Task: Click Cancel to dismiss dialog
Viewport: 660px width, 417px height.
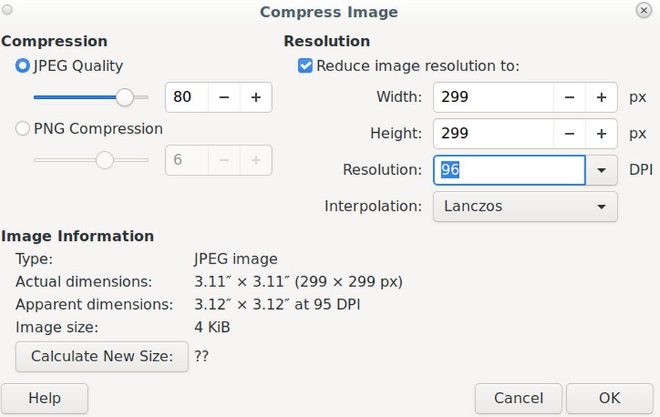Action: pyautogui.click(x=518, y=399)
